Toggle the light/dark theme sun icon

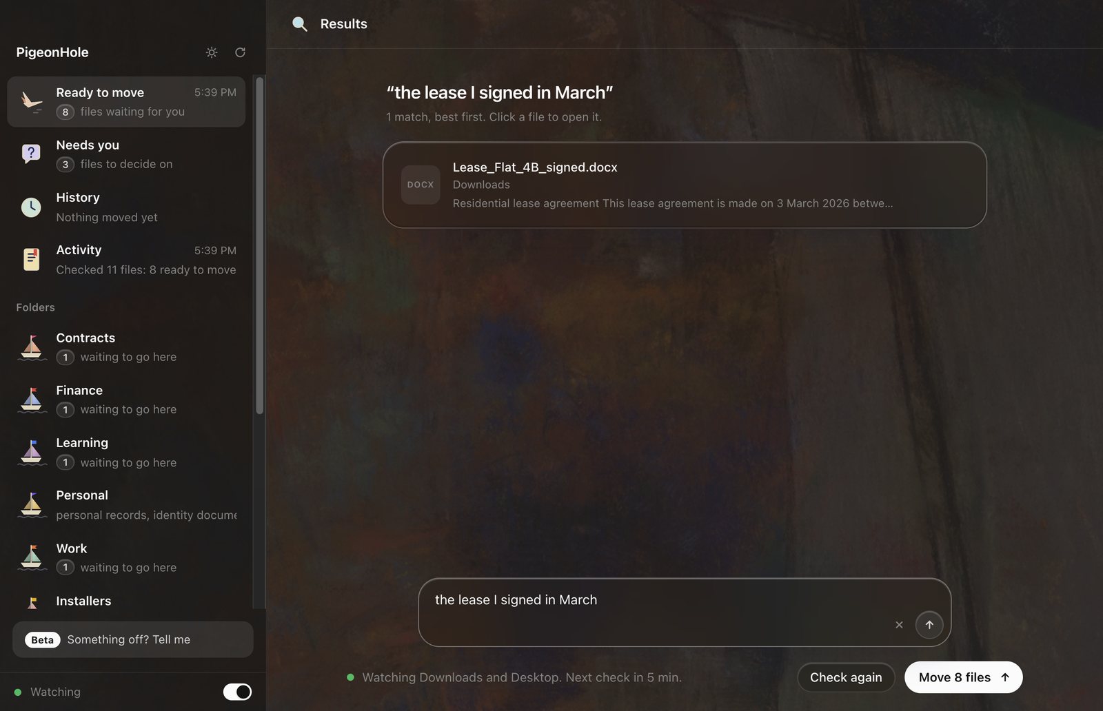point(212,52)
